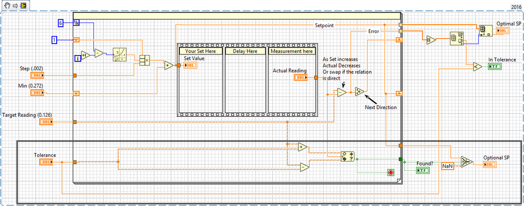The width and height of the screenshot is (524, 206).
Task: Select the Delay Here frame label
Action: coord(245,51)
